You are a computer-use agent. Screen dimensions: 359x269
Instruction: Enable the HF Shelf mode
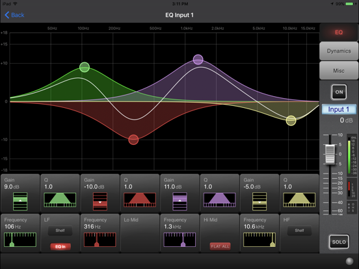299,231
